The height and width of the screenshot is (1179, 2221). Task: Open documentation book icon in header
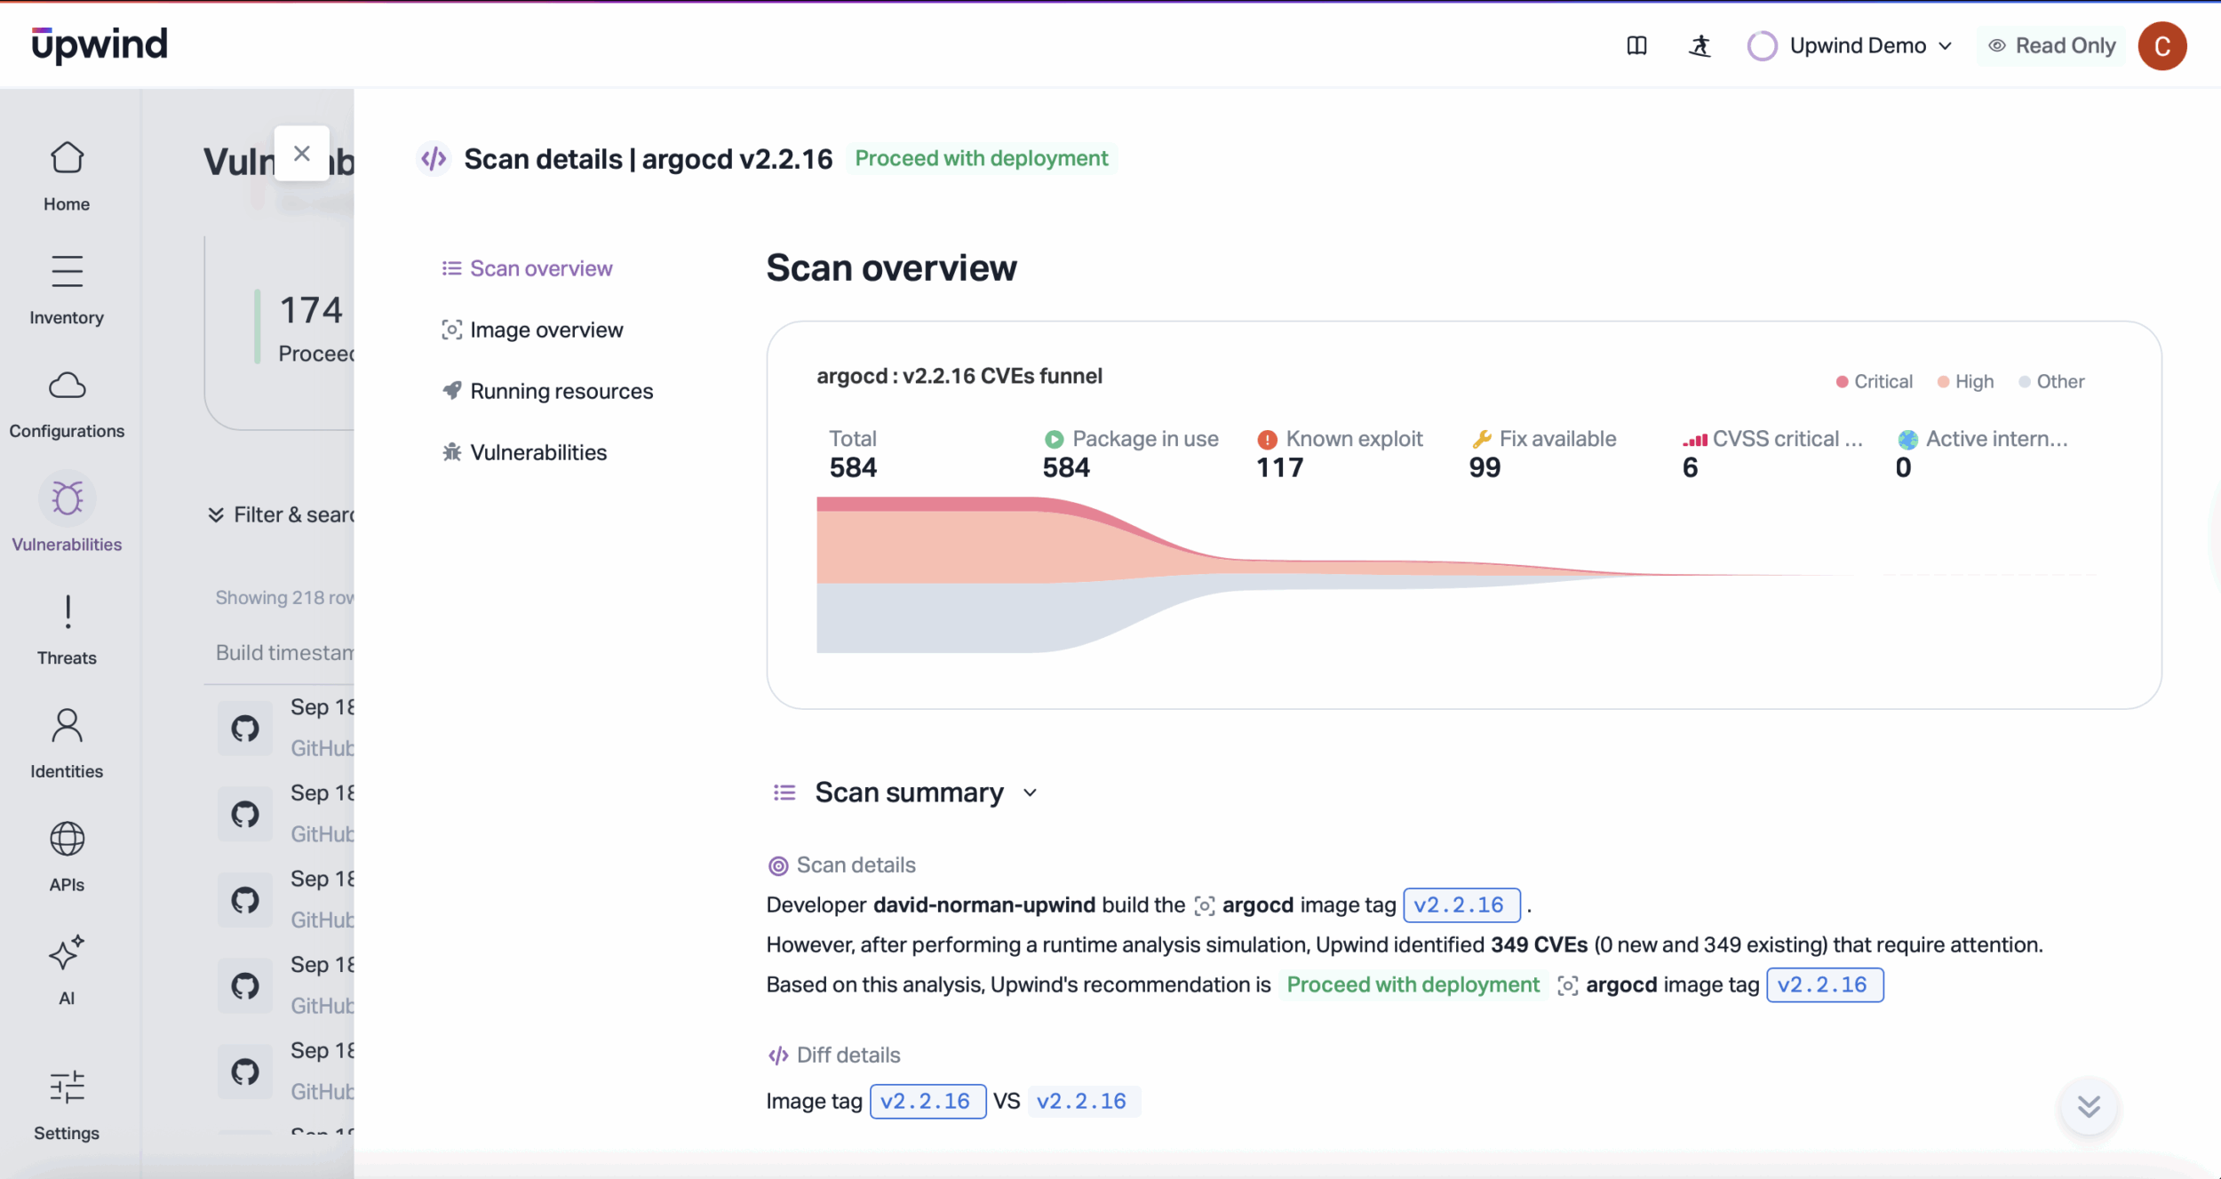tap(1636, 46)
